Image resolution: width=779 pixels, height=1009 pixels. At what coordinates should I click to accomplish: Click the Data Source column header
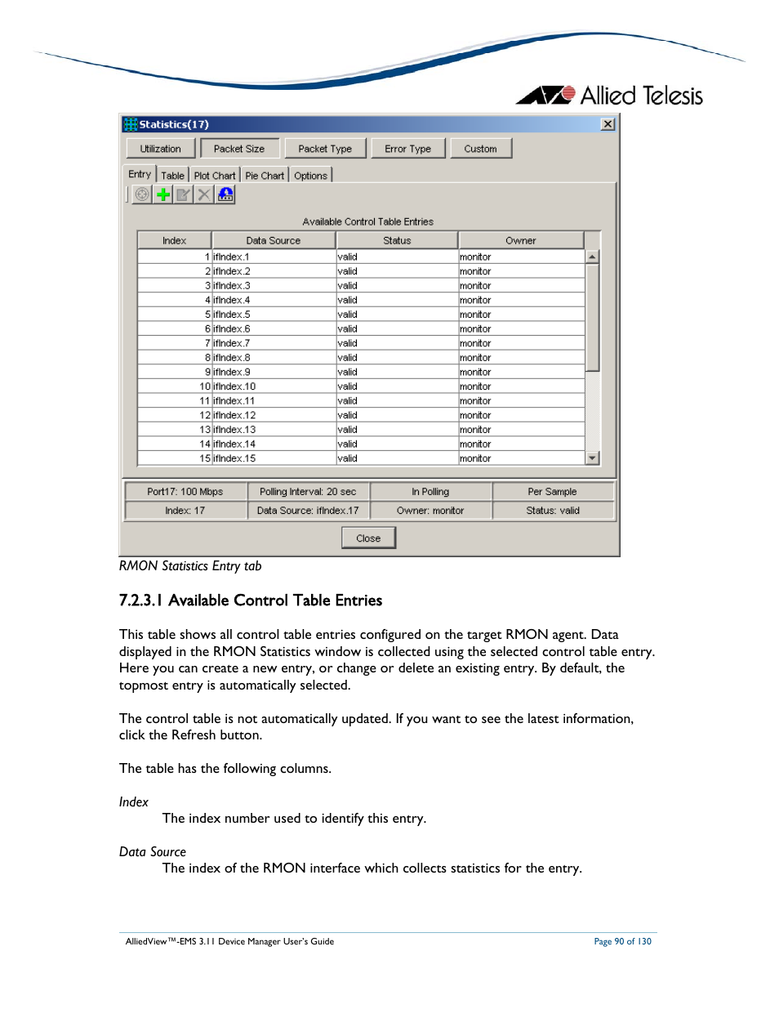point(274,240)
